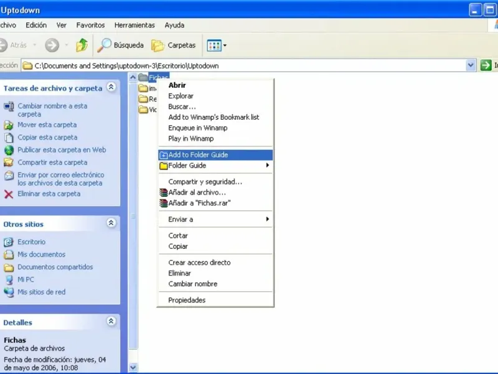The height and width of the screenshot is (374, 498).
Task: Collapse Tareas de archivo y carpeta panel
Action: click(x=111, y=87)
